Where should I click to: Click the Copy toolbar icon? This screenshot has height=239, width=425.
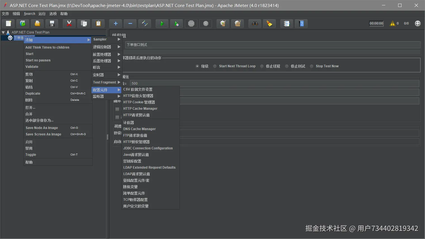pyautogui.click(x=84, y=24)
